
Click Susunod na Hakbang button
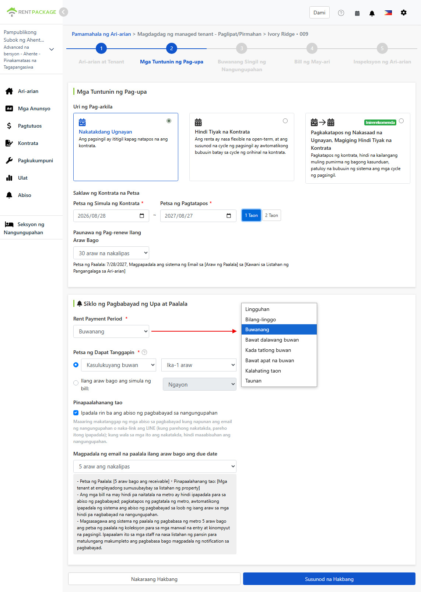329,579
